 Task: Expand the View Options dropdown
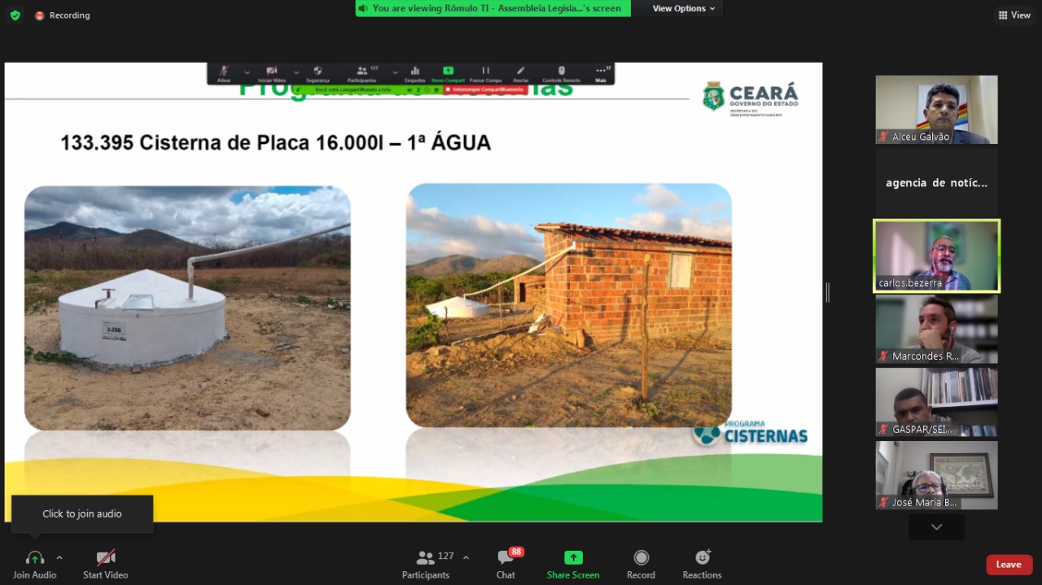click(684, 8)
